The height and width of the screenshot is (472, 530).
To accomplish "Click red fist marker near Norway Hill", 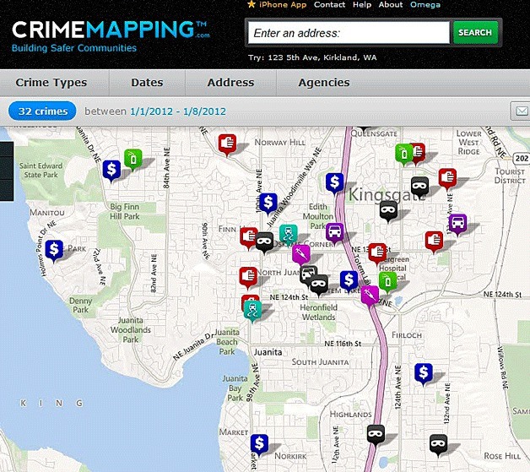I will (225, 144).
